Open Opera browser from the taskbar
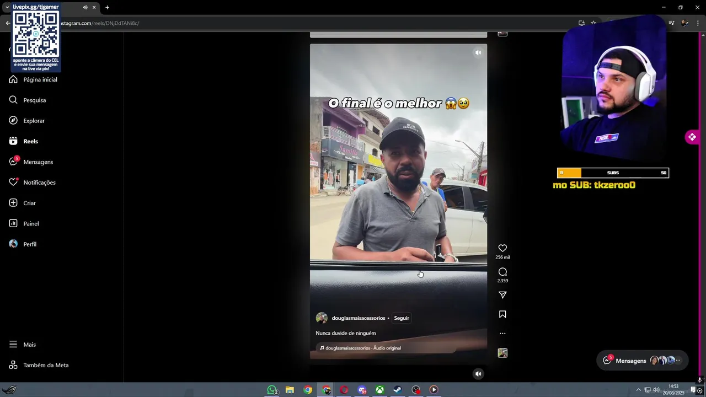 (x=344, y=390)
